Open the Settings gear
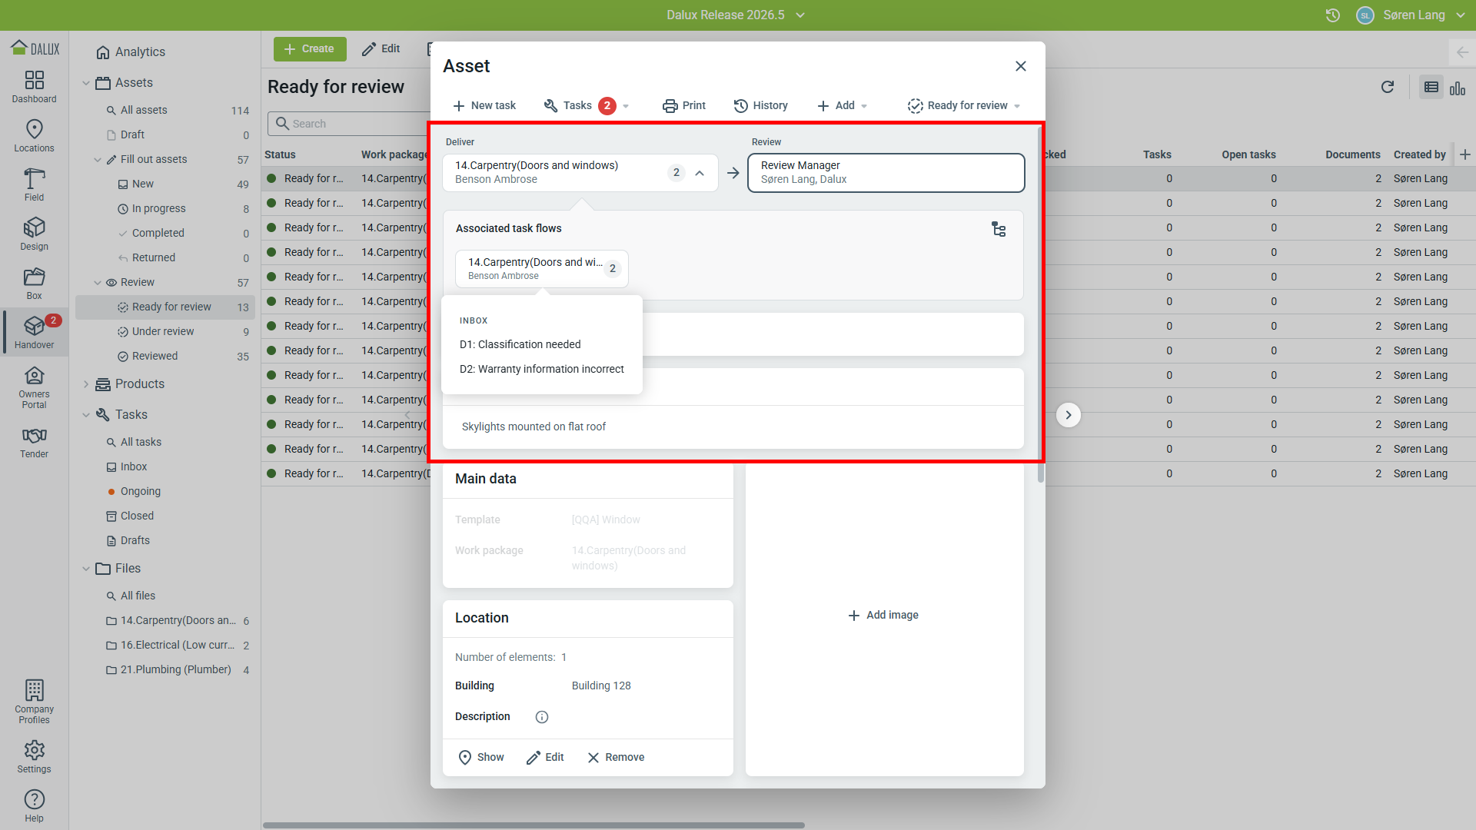 (34, 757)
